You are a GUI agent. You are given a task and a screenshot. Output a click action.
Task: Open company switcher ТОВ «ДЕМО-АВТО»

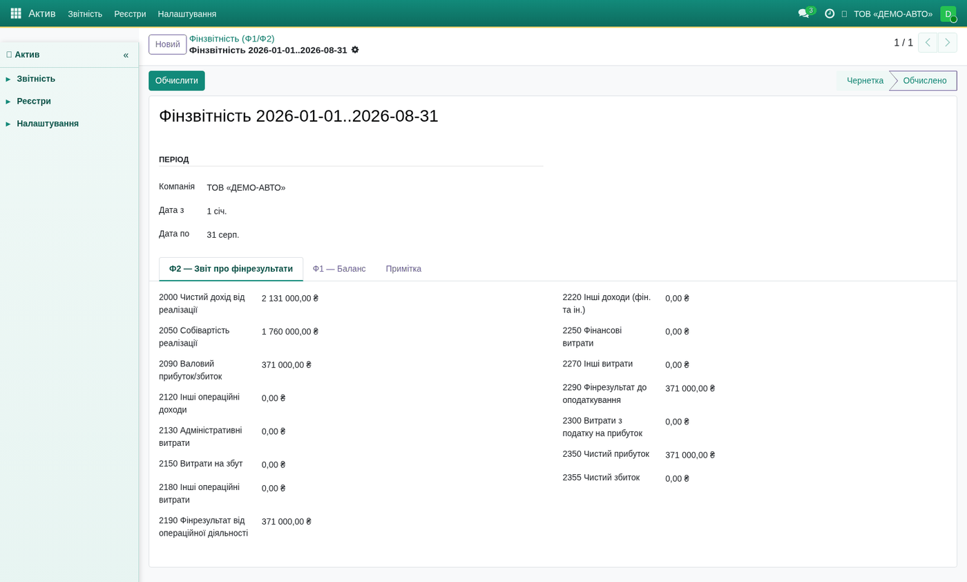tap(892, 14)
